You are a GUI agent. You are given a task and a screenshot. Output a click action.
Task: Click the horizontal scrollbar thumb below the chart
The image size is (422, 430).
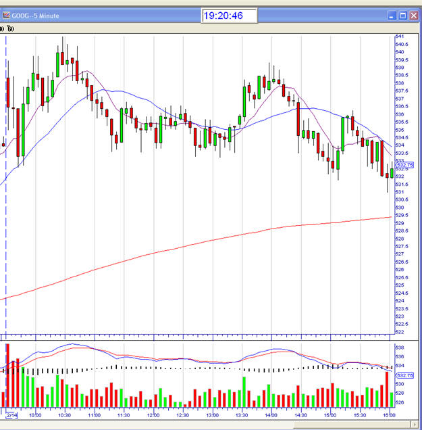tap(352, 425)
